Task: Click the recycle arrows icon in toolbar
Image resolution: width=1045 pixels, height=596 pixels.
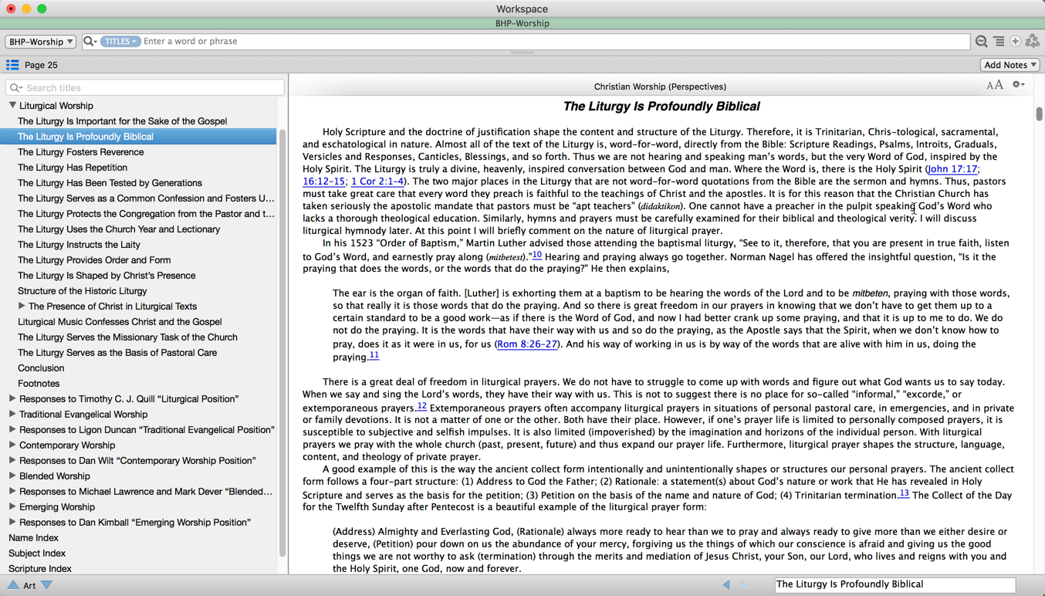Action: [1033, 42]
